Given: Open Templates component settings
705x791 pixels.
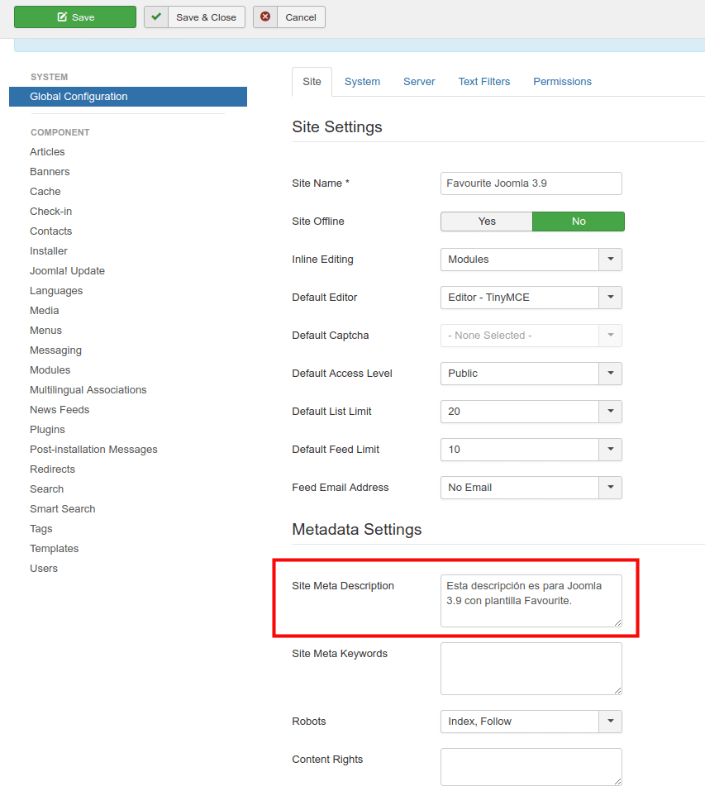Looking at the screenshot, I should click(55, 549).
